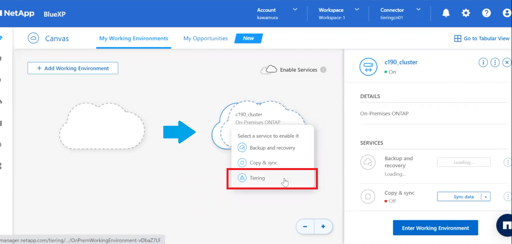This screenshot has width=512, height=244.
Task: Click the c190_cluster working environment icon
Action: [368, 66]
